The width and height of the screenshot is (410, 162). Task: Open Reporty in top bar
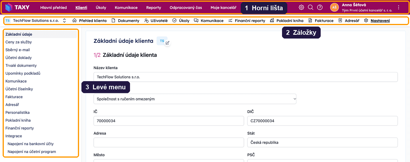coord(154,8)
